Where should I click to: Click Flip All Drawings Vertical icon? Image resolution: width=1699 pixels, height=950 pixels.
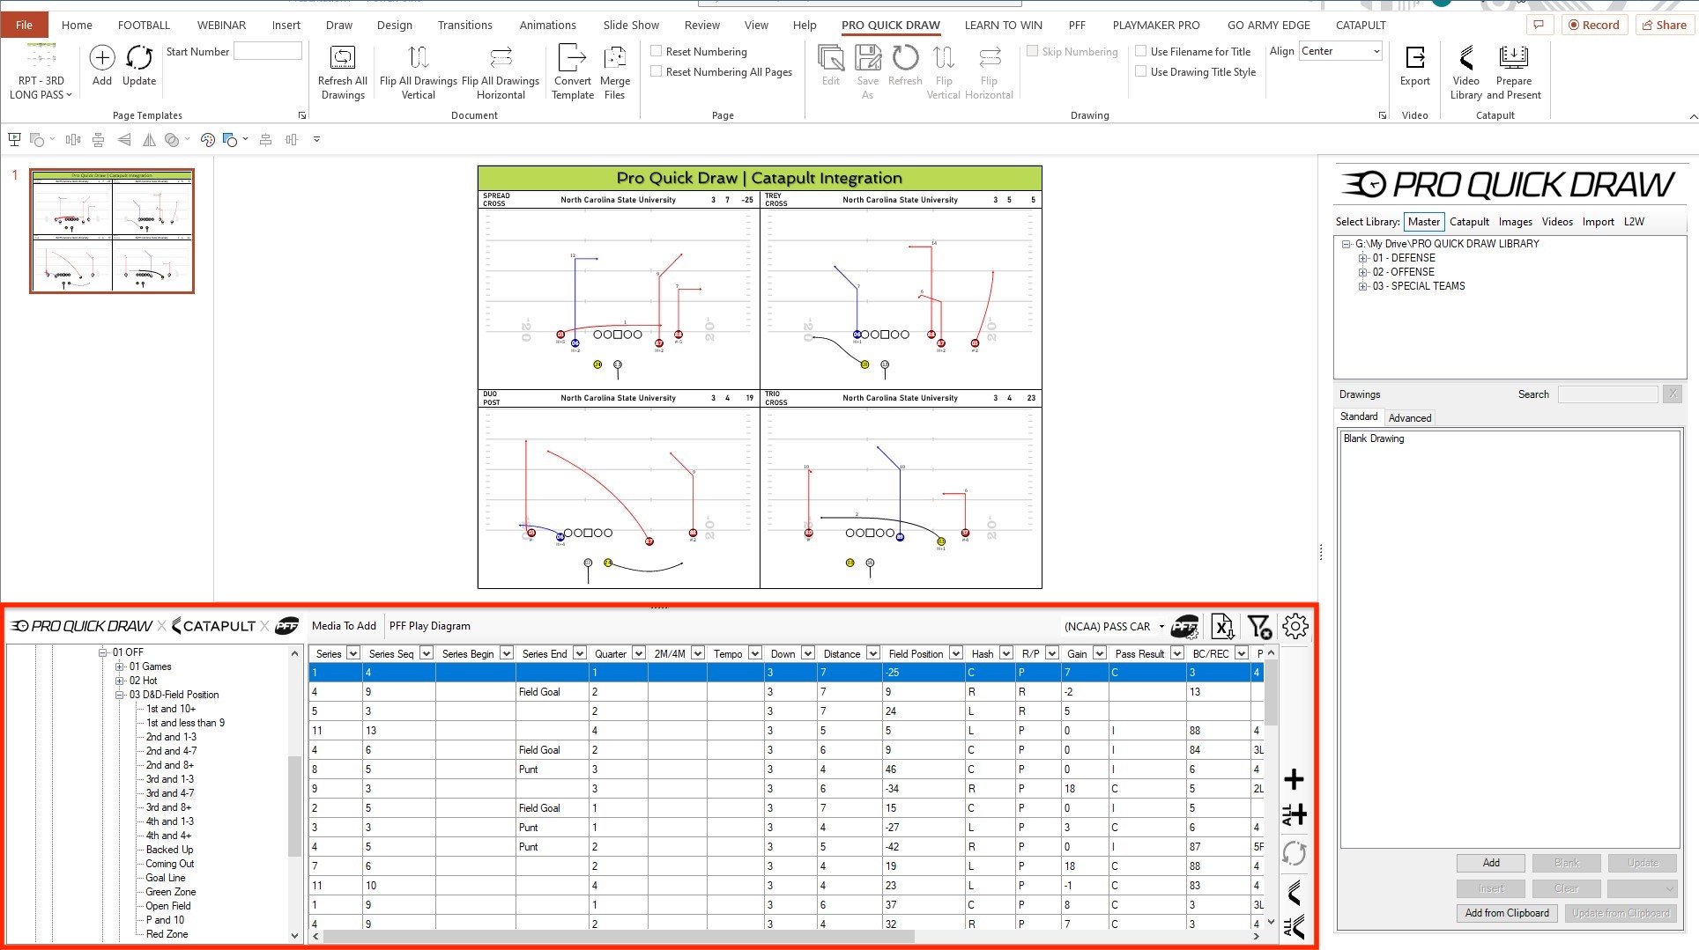419,59
